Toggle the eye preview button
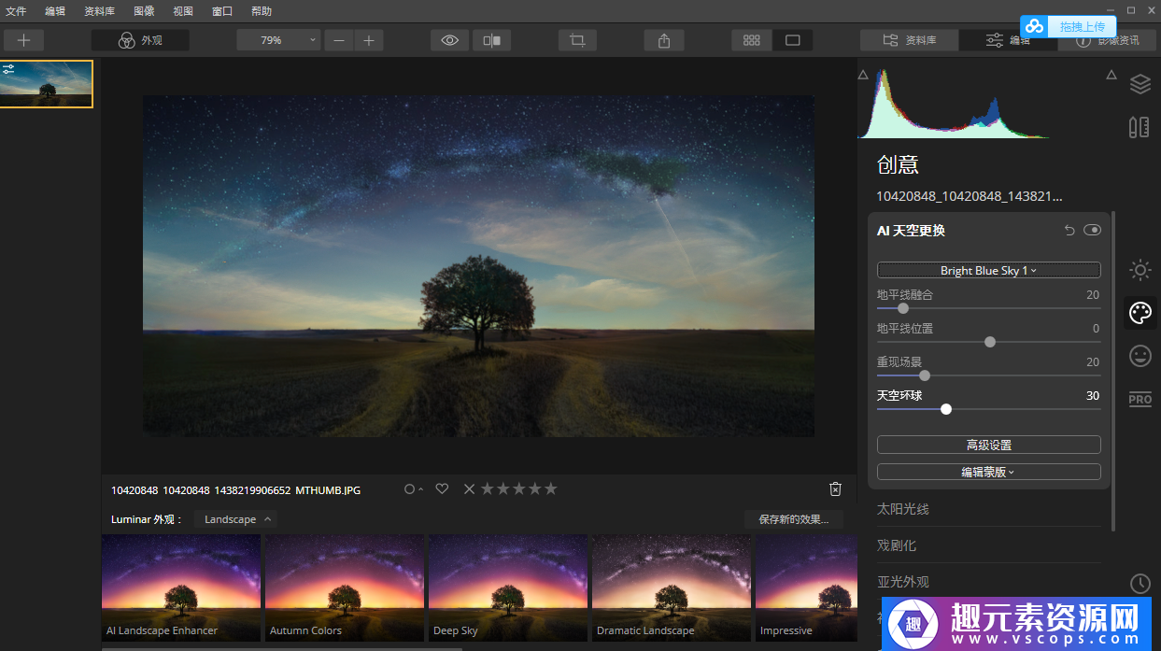Viewport: 1161px width, 651px height. (x=450, y=40)
